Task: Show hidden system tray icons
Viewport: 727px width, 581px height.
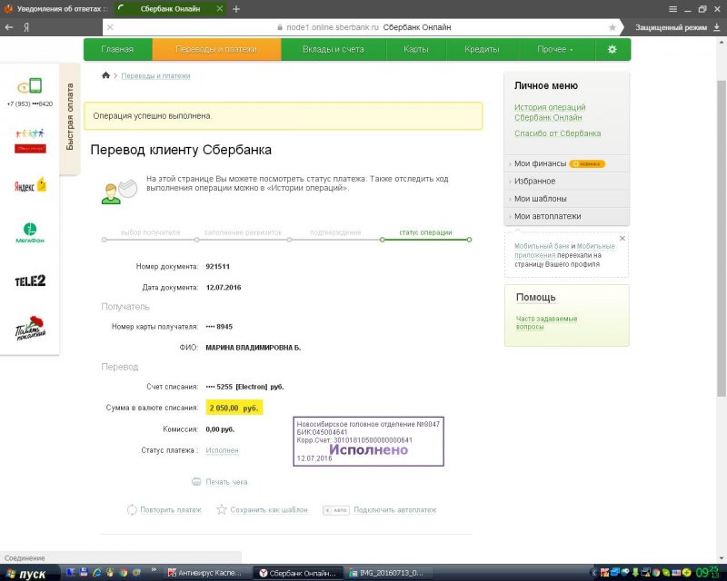Action: [x=594, y=573]
